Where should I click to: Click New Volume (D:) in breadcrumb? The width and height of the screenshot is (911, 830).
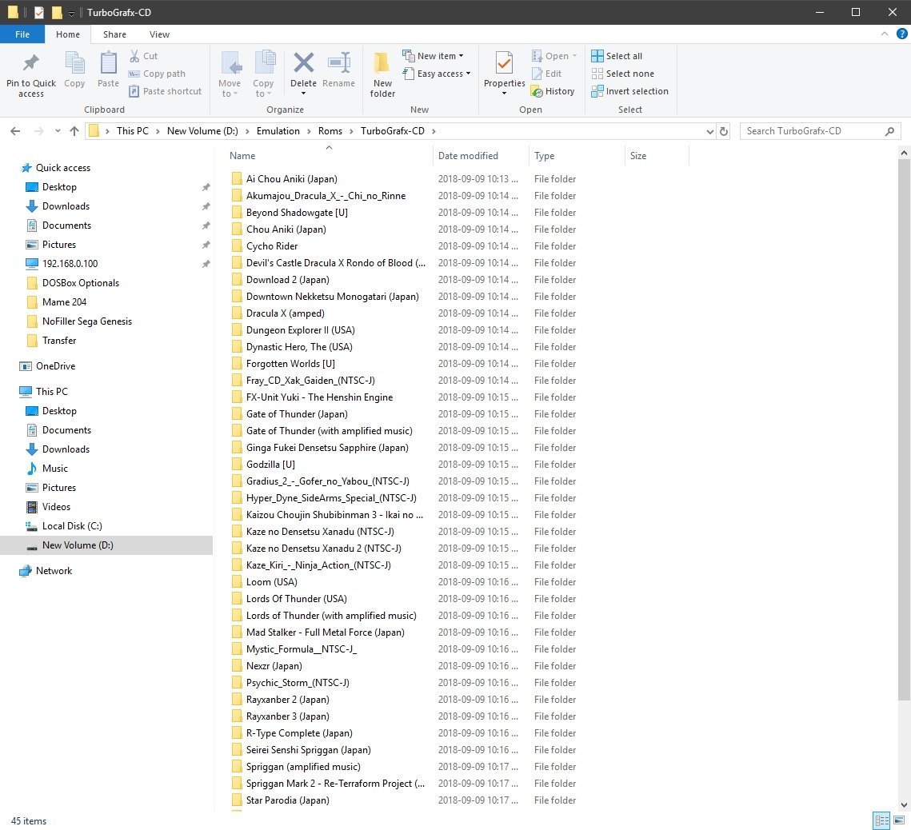202,131
